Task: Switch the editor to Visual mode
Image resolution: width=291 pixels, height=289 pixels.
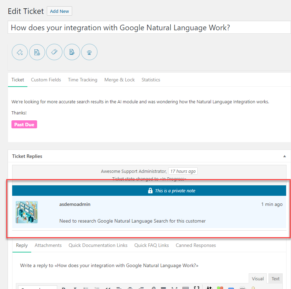Action: click(x=258, y=279)
